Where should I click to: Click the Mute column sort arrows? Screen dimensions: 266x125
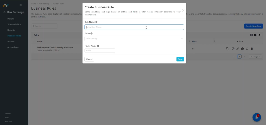tap(215, 41)
